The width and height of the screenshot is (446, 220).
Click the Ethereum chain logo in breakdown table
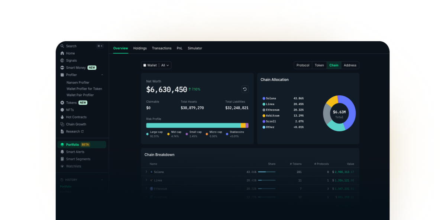point(151,188)
